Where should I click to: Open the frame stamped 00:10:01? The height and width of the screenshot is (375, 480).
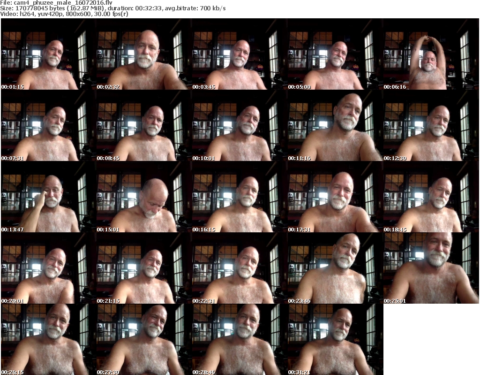click(240, 125)
